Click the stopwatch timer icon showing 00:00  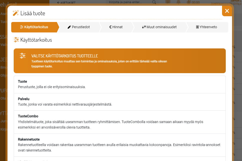(x=189, y=2)
